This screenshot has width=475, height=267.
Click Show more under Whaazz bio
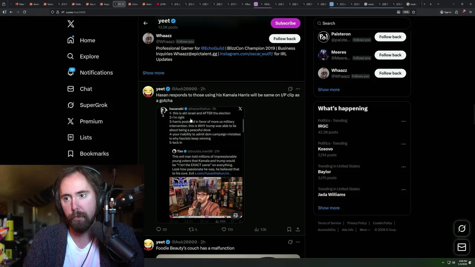(153, 73)
